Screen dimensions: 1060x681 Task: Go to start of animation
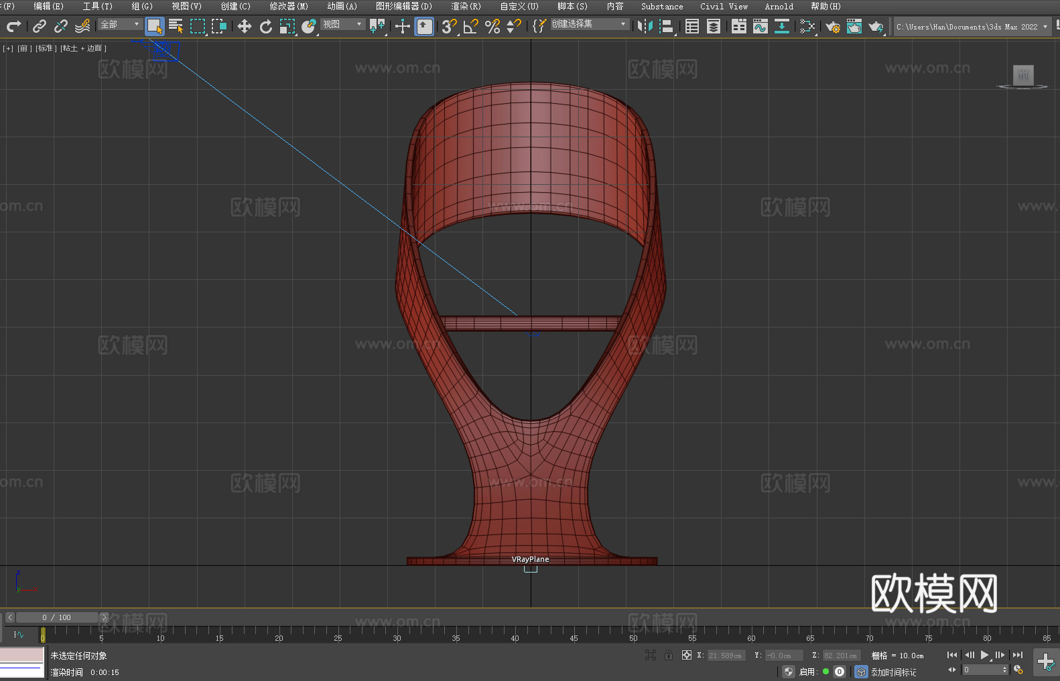click(x=952, y=655)
